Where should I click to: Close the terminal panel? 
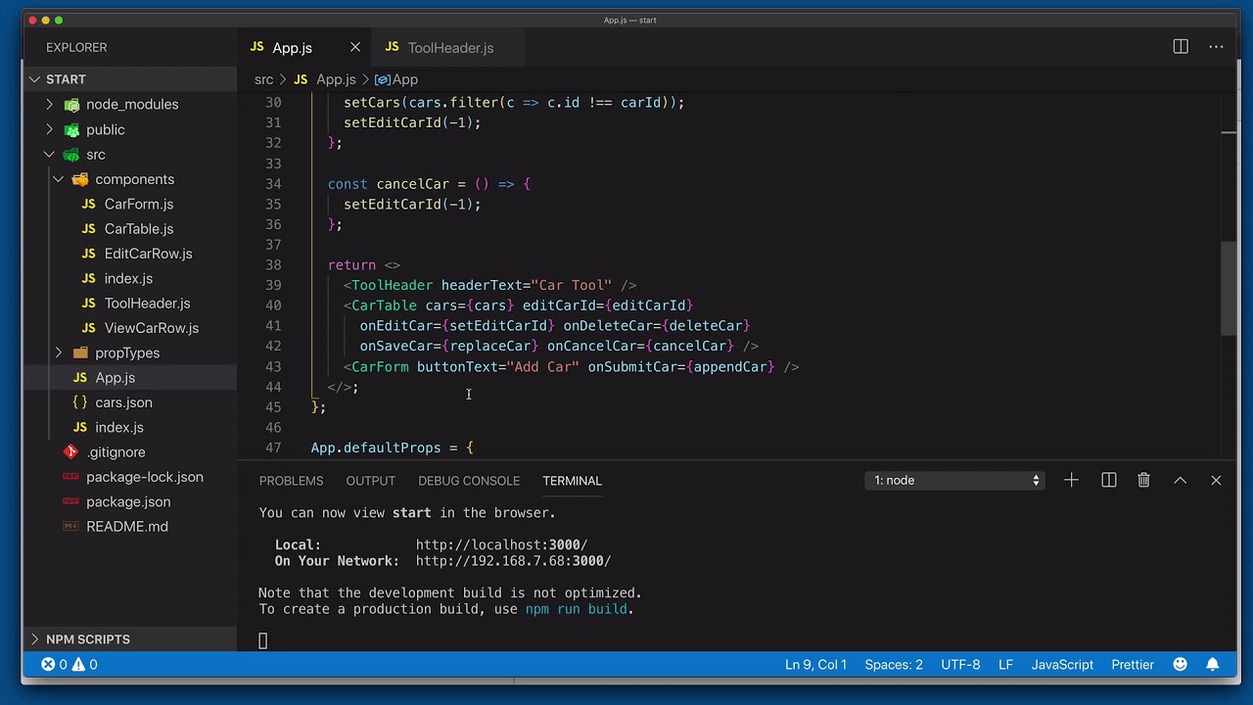1216,480
